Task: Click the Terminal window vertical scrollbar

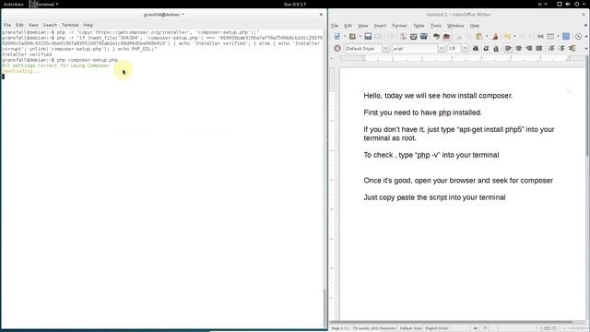Action: click(325, 179)
